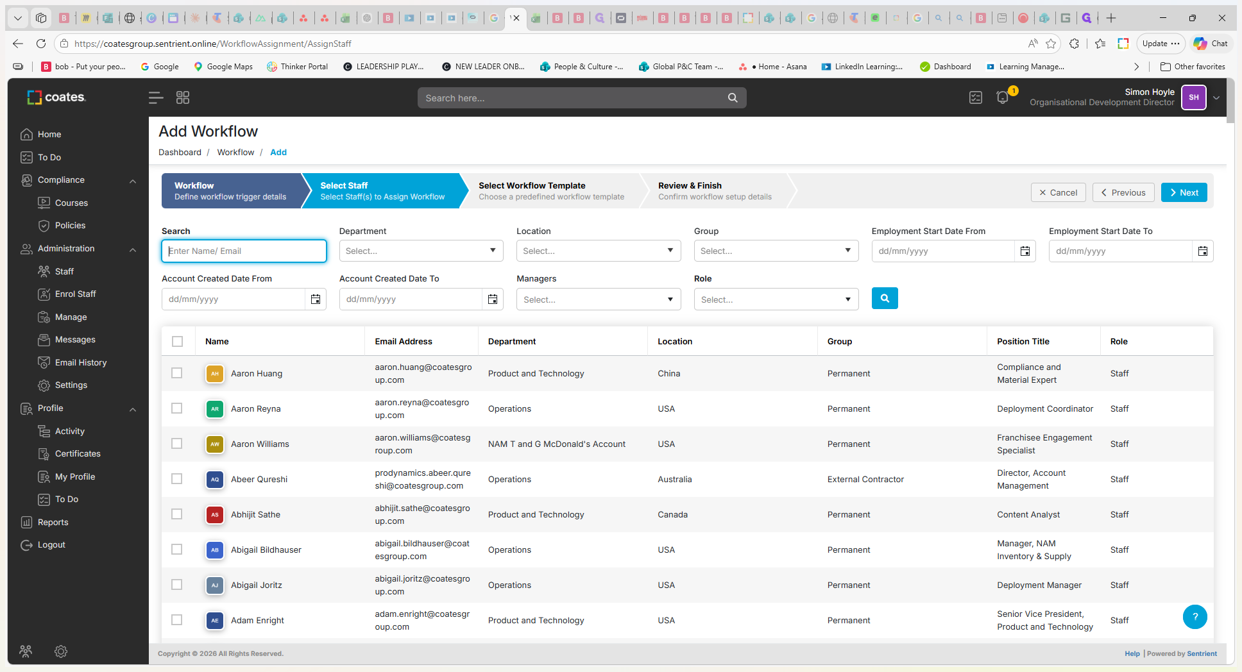
Task: Open calendar for Employment Start Date To
Action: [x=1203, y=251]
